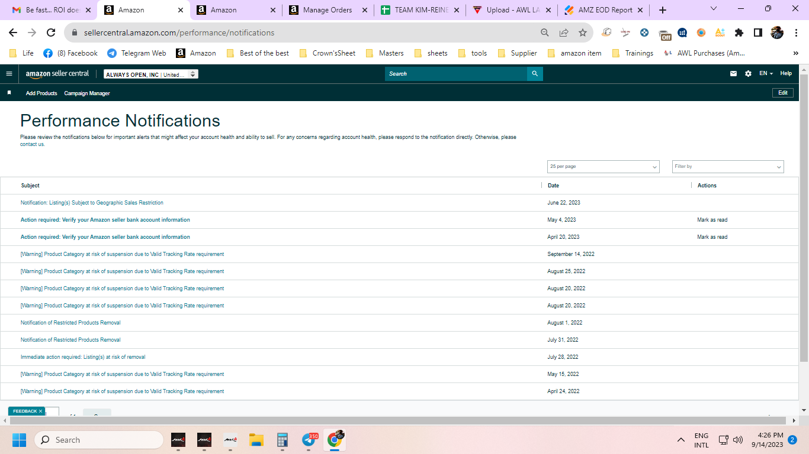This screenshot has height=454, width=809.
Task: Open Telegram from the taskbar
Action: click(309, 440)
